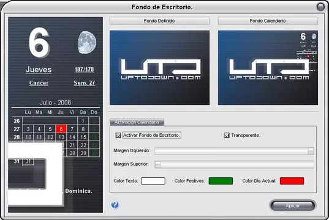Viewport: 329px width, 220px height.
Task: Toggle Activar Fondo de Escritorio checkbox
Action: point(118,136)
